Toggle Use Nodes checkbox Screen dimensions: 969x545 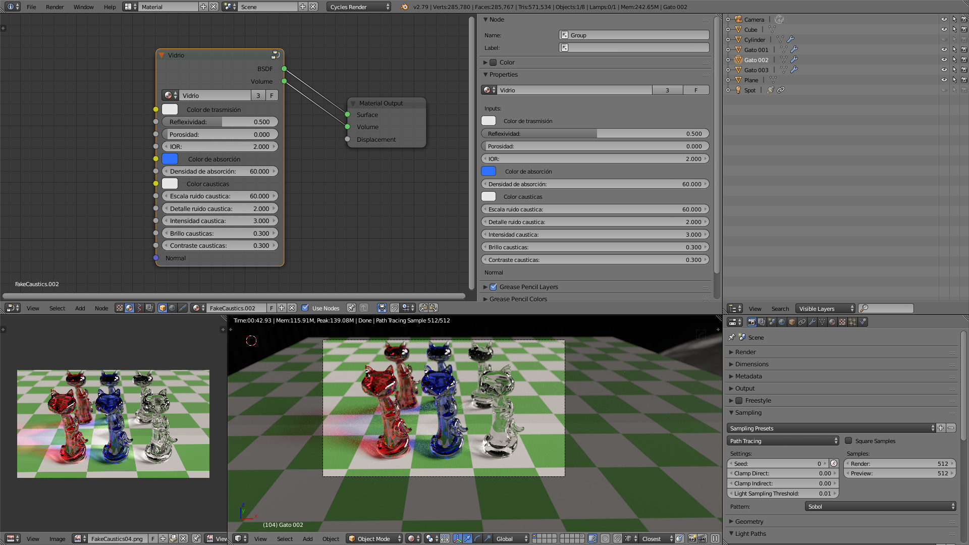(x=305, y=308)
